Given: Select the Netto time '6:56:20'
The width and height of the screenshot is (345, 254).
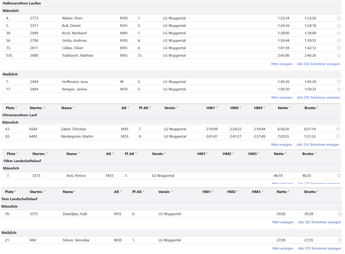Looking at the screenshot, I should click(283, 129).
